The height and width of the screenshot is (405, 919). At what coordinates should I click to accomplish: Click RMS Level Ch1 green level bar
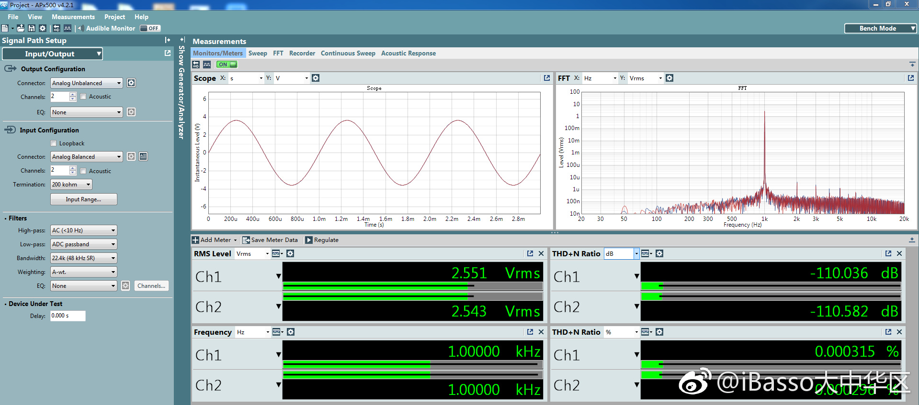[413, 286]
